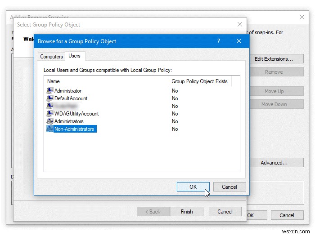Click the No value for Non-Administrators
The width and height of the screenshot is (315, 236).
tap(175, 129)
